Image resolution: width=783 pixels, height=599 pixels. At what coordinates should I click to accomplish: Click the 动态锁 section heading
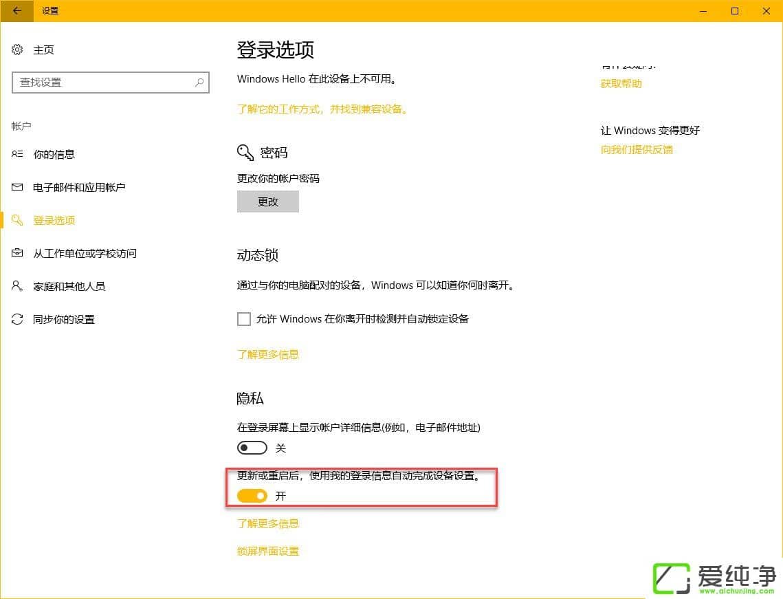pyautogui.click(x=257, y=254)
